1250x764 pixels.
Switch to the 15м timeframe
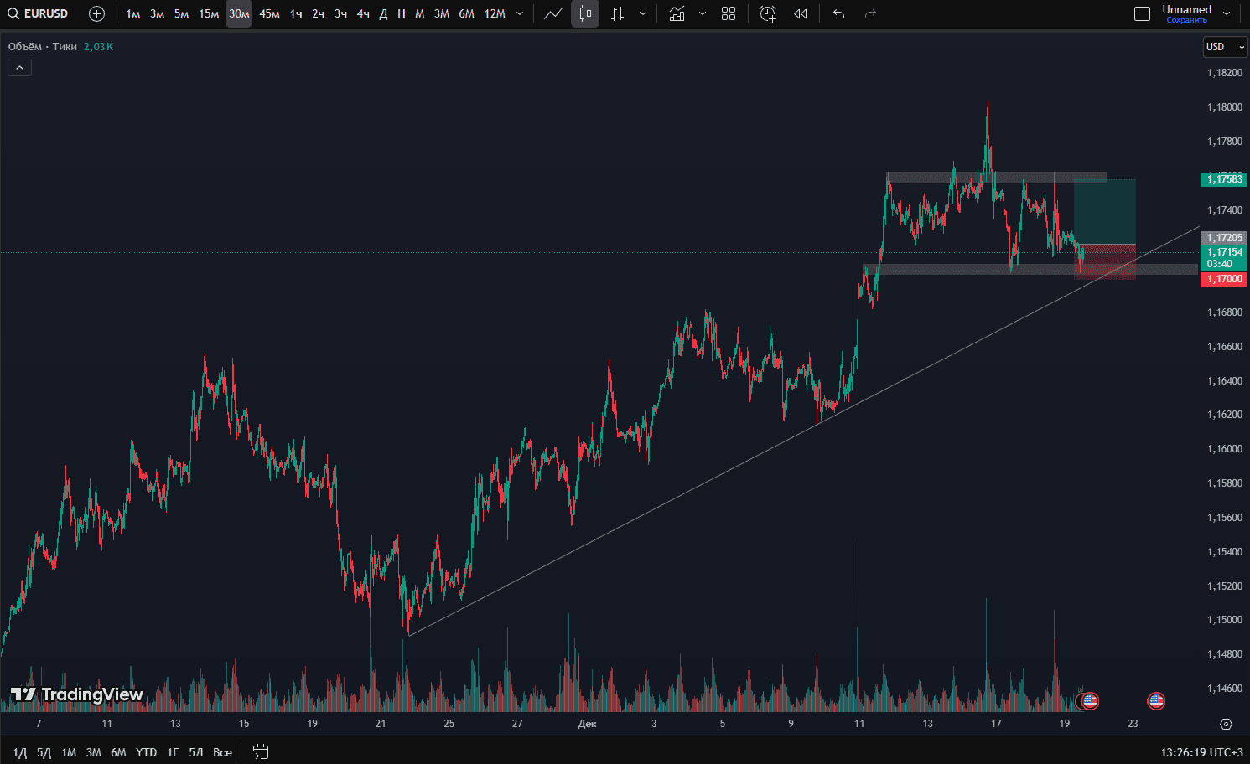coord(209,13)
